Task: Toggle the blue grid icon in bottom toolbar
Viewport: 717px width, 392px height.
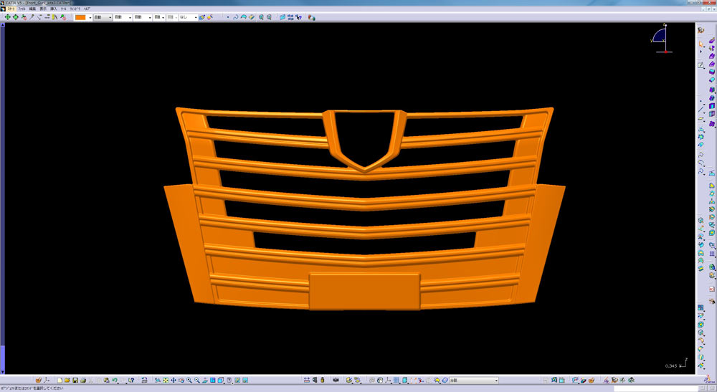Action: click(397, 380)
